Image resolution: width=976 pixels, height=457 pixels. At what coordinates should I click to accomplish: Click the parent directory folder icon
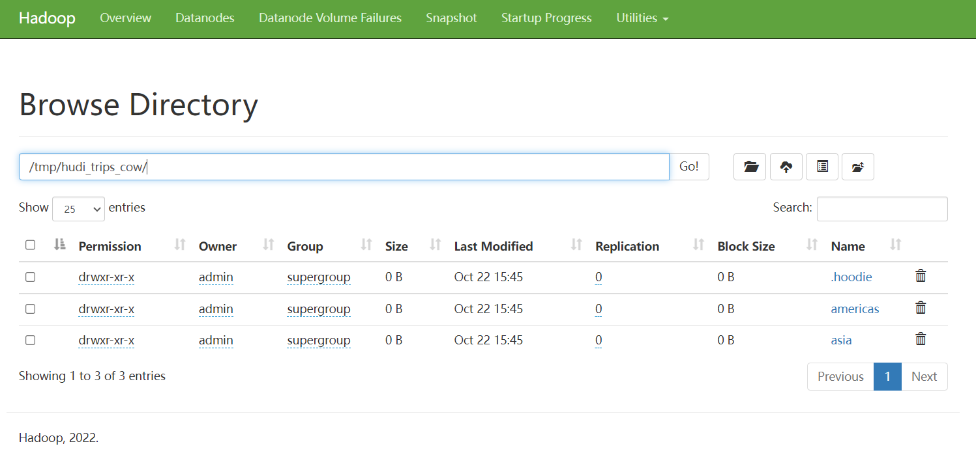857,167
